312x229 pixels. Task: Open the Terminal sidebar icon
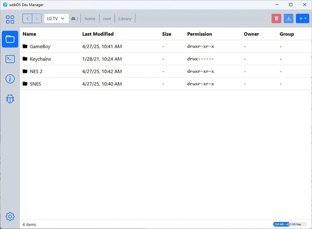pyautogui.click(x=10, y=59)
